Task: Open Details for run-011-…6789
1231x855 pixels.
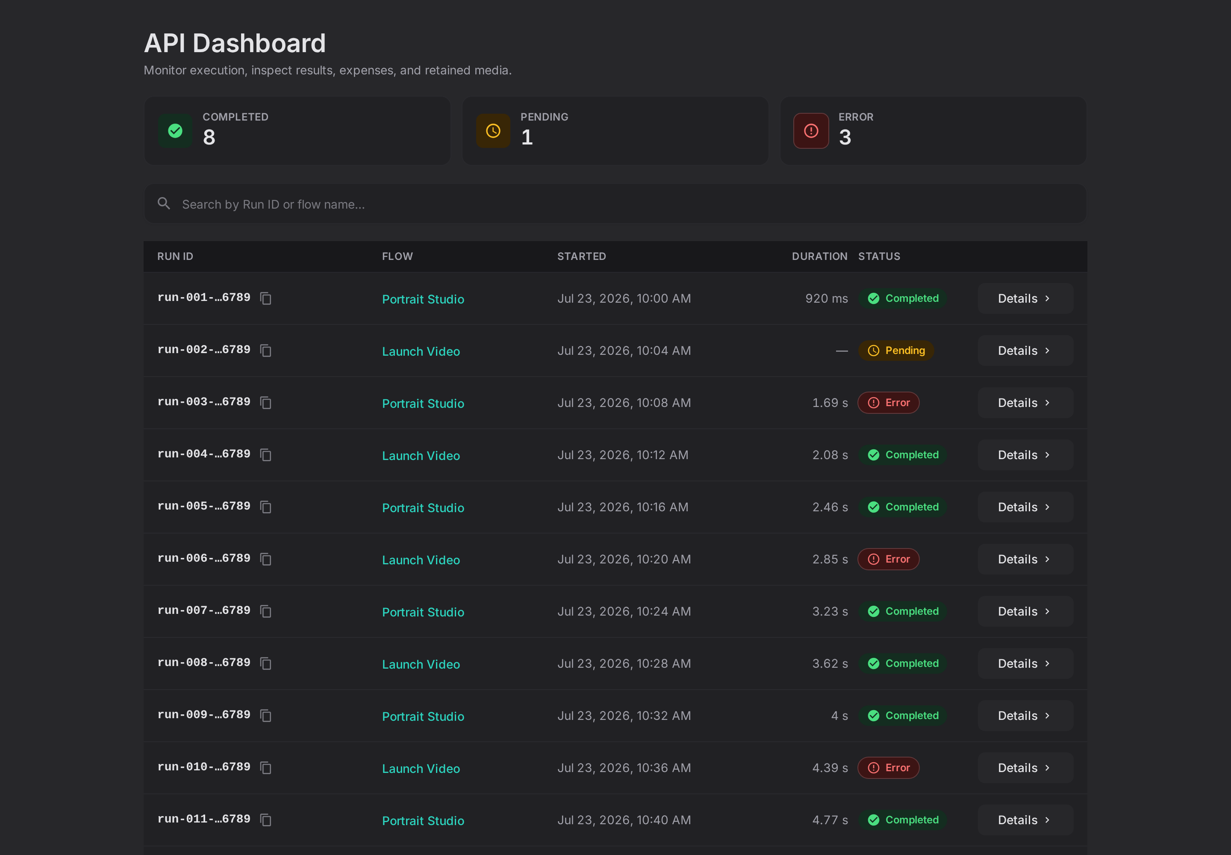Action: [1025, 820]
